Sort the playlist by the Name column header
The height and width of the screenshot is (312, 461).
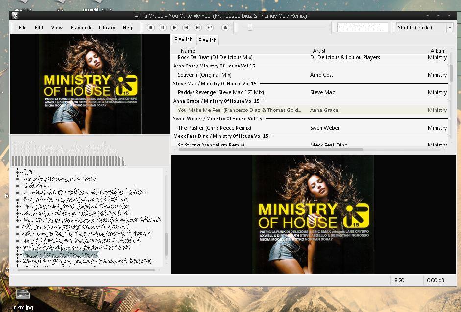point(188,51)
